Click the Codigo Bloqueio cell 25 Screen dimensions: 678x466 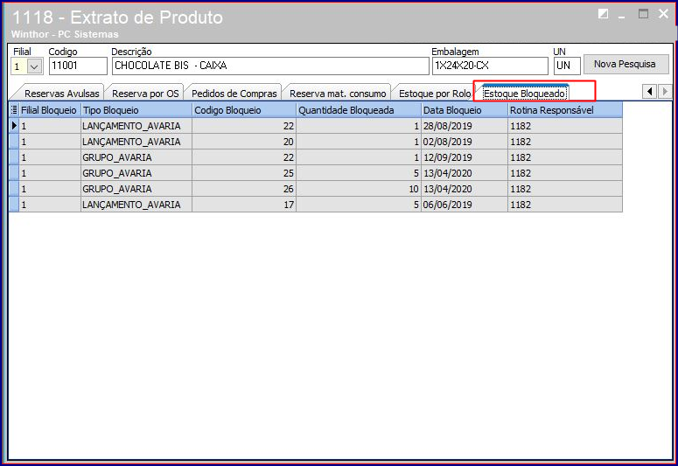[x=244, y=173]
